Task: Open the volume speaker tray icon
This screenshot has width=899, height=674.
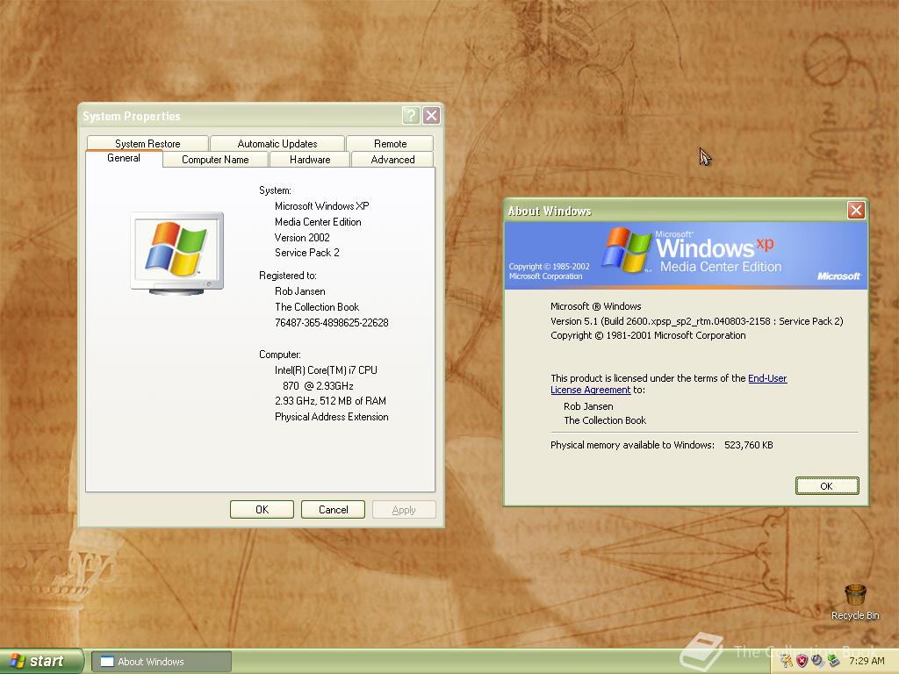Action: pos(817,661)
